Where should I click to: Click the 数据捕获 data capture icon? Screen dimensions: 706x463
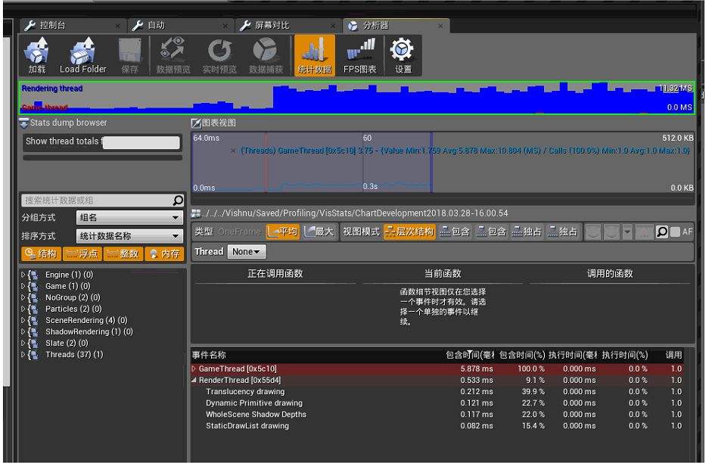point(266,56)
